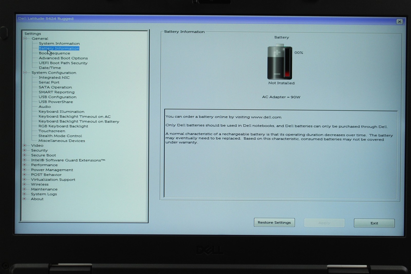Expand the About node
Viewport: 411px width, 274px height.
[x=25, y=199]
